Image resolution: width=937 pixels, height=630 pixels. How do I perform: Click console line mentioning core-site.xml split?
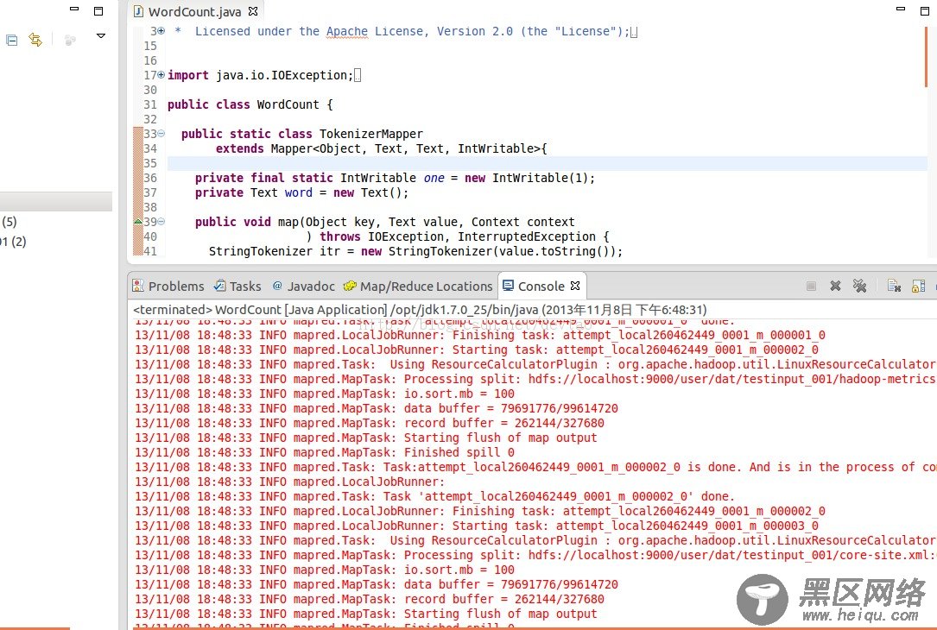pos(535,555)
